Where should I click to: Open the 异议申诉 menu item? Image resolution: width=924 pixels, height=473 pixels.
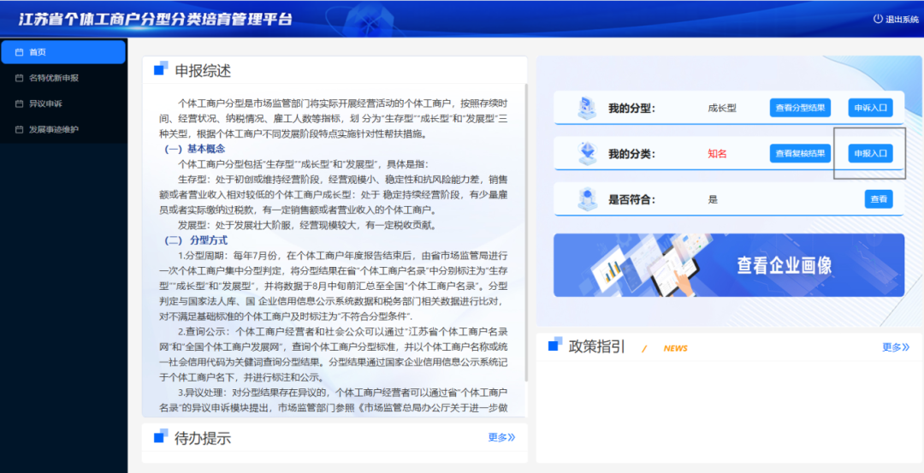pos(63,103)
